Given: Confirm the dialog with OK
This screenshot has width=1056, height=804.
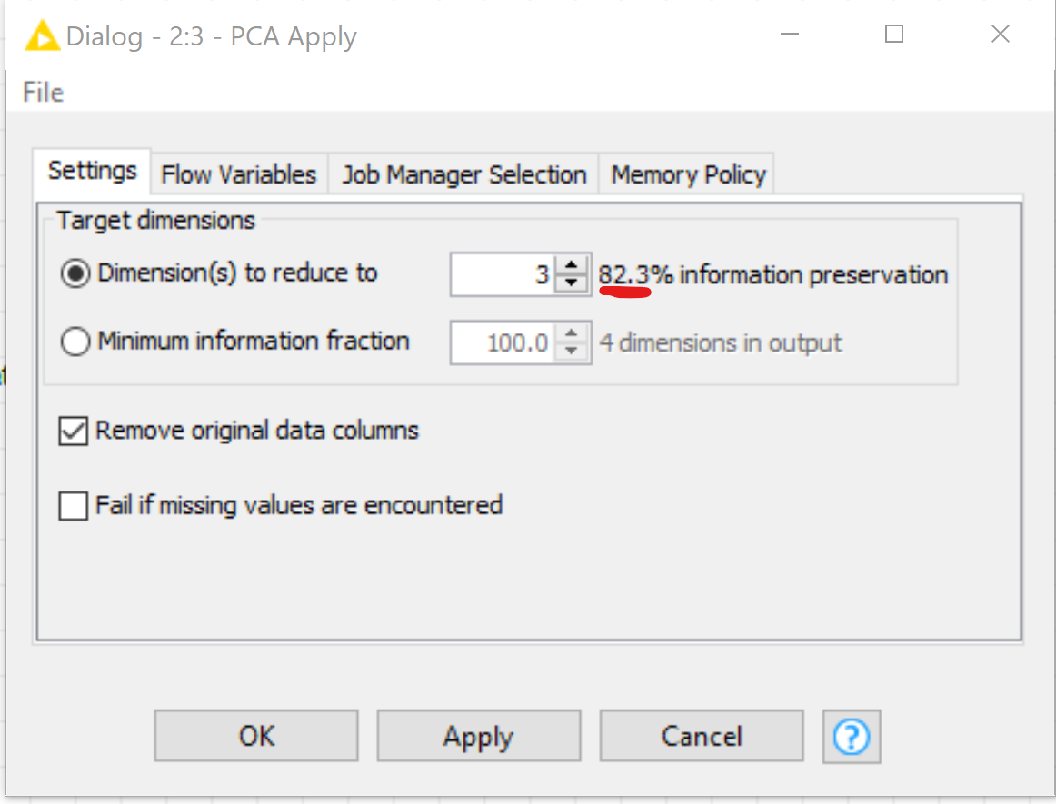Looking at the screenshot, I should tap(256, 735).
